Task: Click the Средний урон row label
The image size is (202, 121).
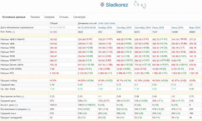Action: click(x=8, y=101)
